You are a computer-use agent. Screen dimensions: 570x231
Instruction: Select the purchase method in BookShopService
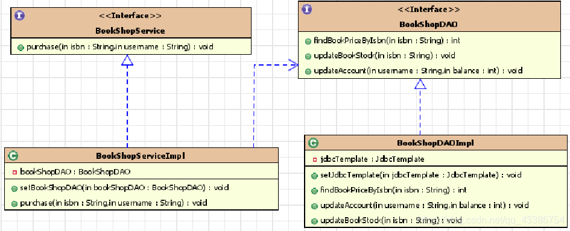click(119, 47)
